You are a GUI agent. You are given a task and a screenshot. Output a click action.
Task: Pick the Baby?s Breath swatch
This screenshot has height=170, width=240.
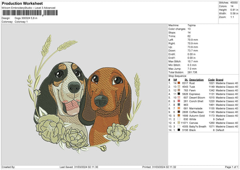pos(179,126)
